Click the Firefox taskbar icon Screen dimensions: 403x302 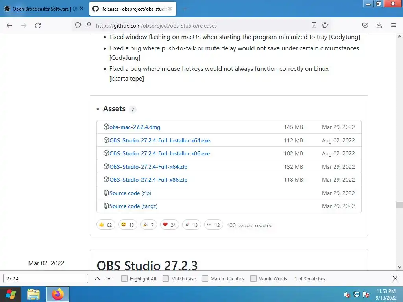point(58,294)
